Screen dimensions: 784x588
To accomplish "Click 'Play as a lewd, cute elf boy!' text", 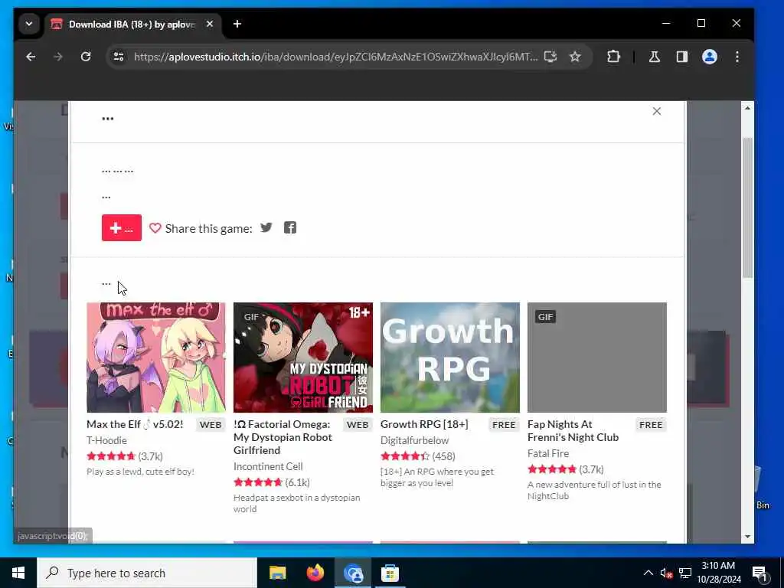I will tap(141, 472).
